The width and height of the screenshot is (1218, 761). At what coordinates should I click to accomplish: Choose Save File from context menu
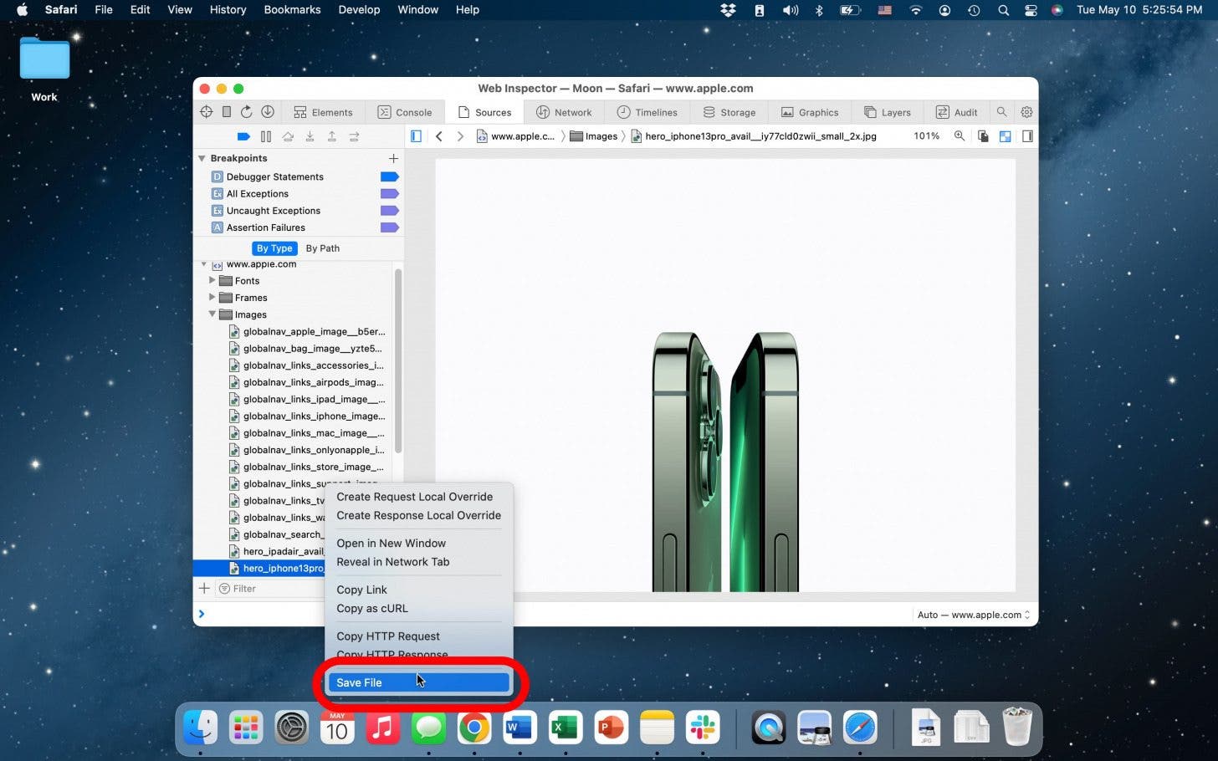[418, 682]
